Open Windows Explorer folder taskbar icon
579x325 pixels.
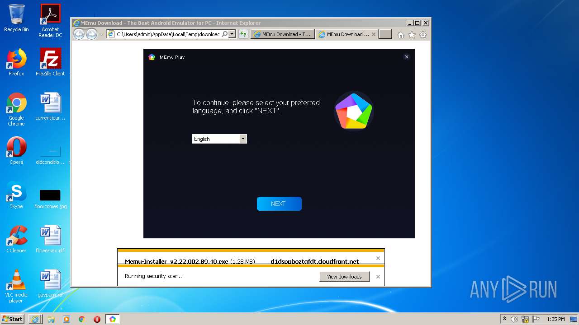[x=51, y=319]
